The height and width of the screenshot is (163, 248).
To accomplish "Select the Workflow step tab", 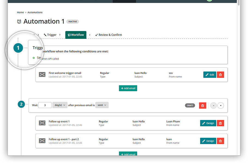I will 76,35.
